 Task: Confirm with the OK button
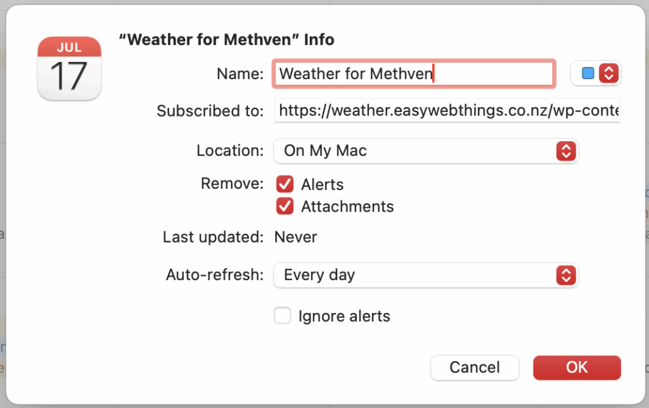[577, 367]
